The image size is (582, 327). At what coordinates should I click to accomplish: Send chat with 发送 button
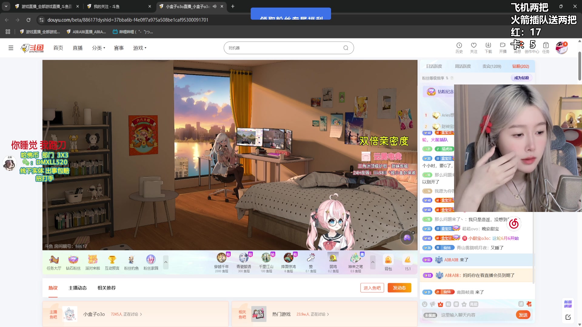(x=523, y=315)
